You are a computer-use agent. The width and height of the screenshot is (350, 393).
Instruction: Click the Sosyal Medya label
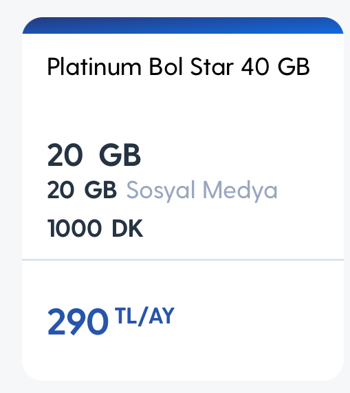click(201, 191)
